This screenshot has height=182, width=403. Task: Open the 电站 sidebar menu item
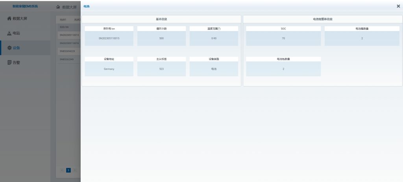(17, 33)
